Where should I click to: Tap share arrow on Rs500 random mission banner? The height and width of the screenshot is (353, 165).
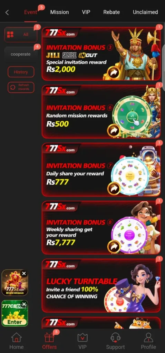click(113, 131)
